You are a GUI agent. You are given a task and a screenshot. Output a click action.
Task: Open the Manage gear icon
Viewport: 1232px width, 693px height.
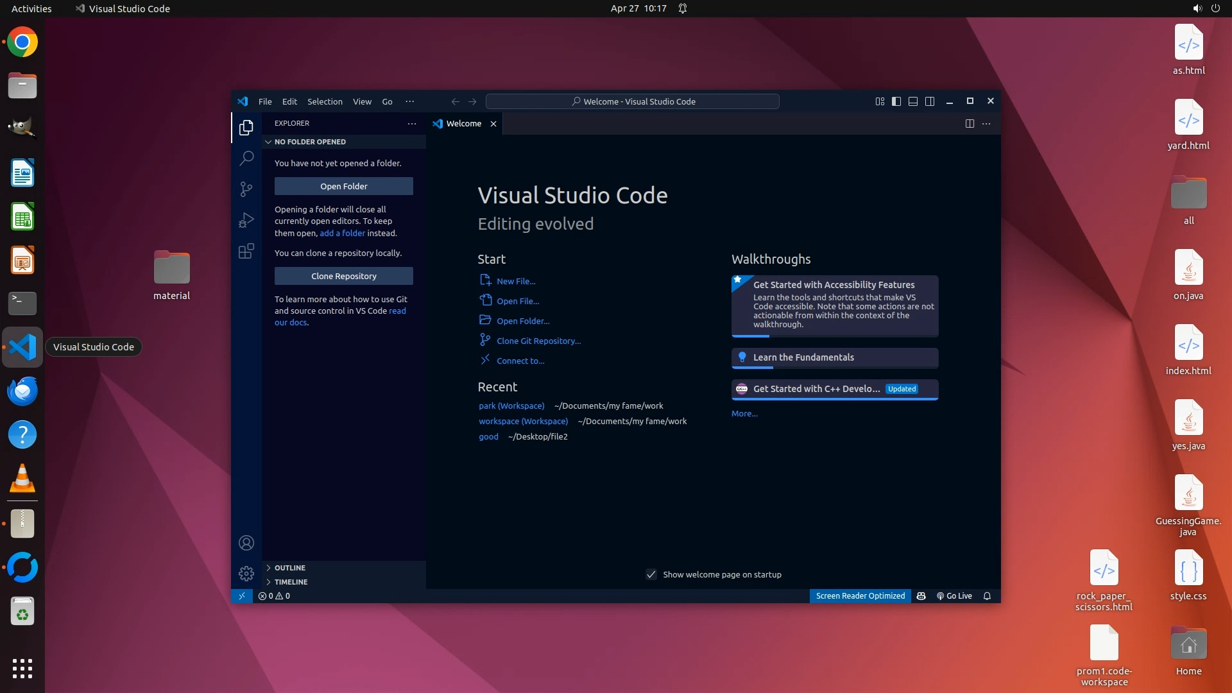(x=246, y=573)
